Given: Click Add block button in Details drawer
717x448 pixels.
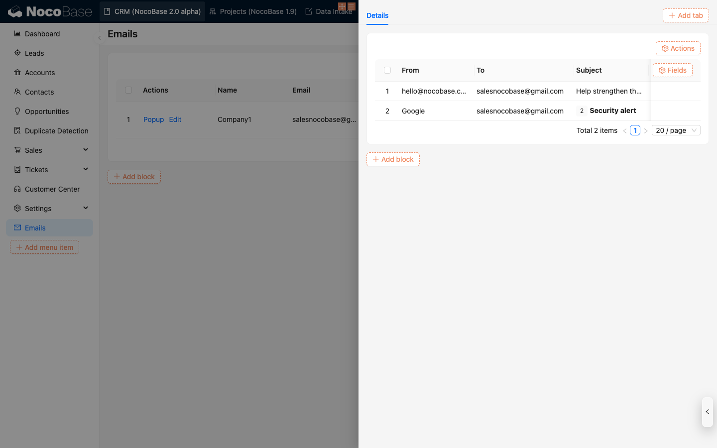Looking at the screenshot, I should pos(393,159).
